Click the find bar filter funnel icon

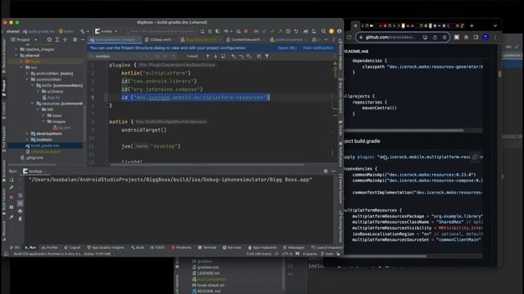[x=267, y=56]
